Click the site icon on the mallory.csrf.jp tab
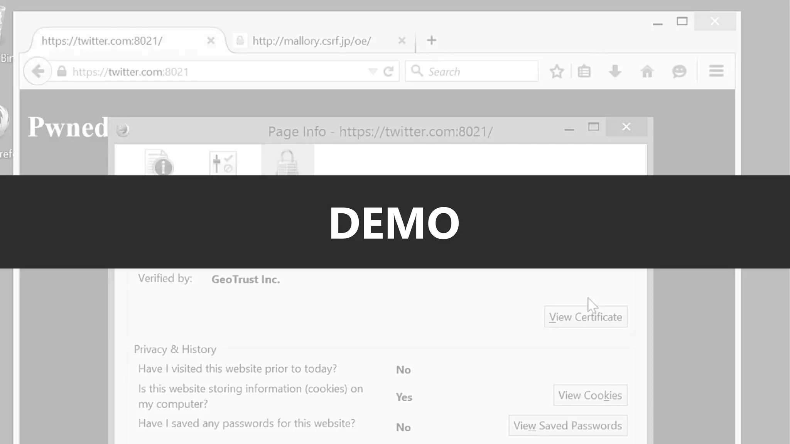790x444 pixels. 240,41
